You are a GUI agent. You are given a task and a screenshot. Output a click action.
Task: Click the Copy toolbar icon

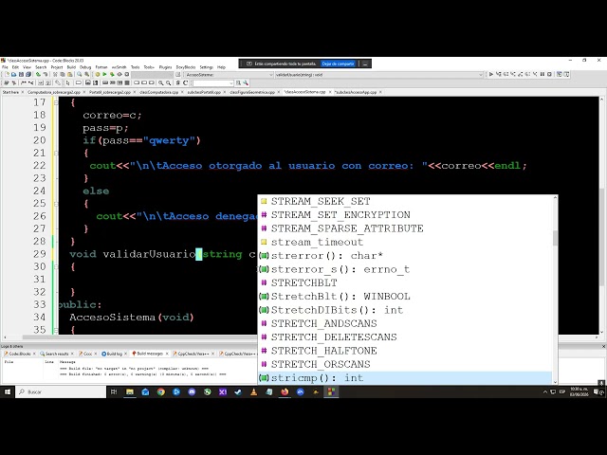click(x=63, y=74)
